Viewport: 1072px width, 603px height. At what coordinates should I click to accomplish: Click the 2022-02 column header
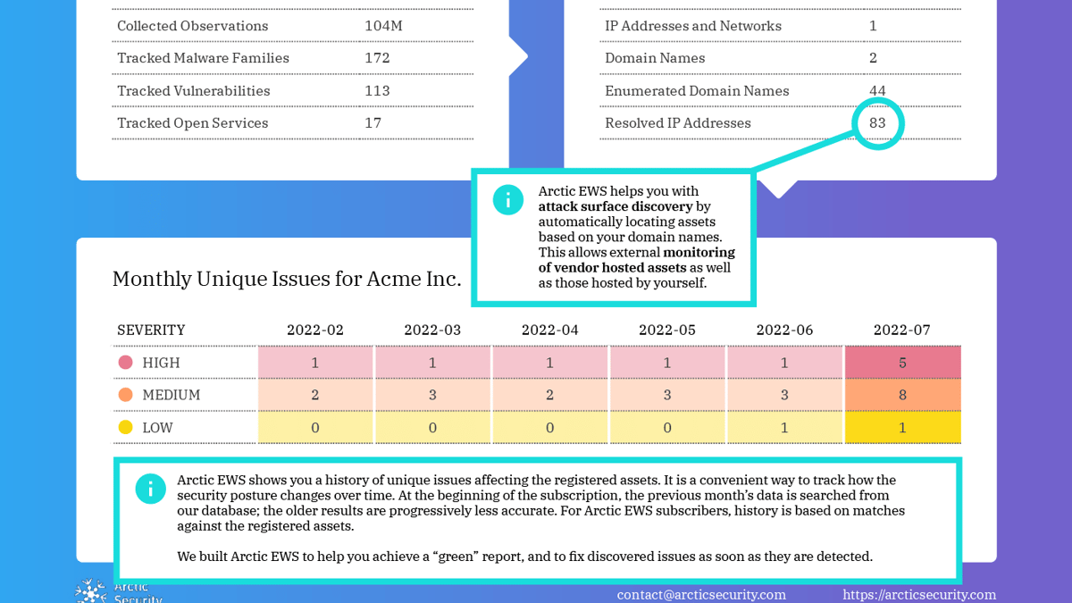[x=315, y=331]
